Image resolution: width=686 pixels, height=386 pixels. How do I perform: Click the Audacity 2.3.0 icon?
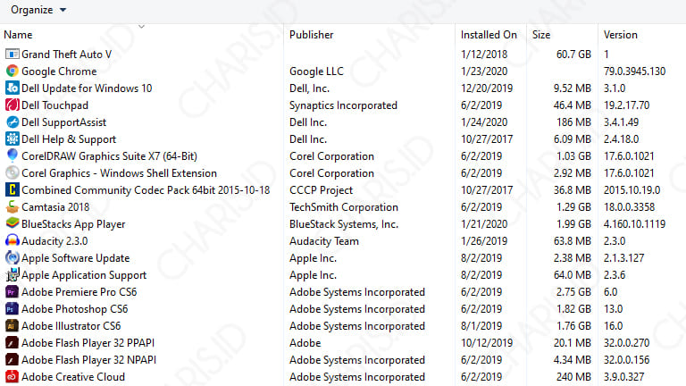pyautogui.click(x=12, y=240)
